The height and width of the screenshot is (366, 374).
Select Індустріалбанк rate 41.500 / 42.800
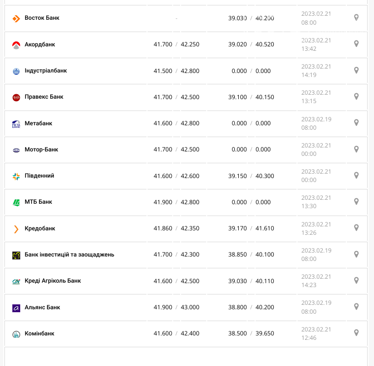[x=177, y=71]
